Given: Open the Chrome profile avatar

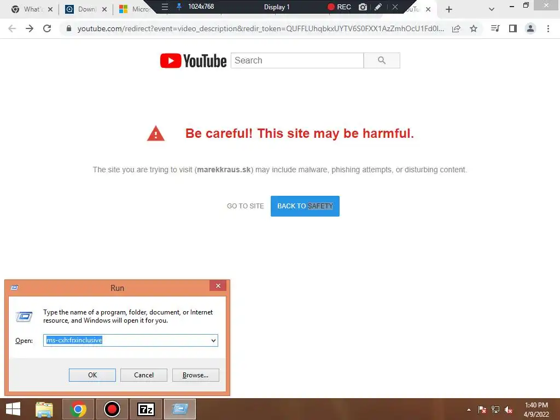Looking at the screenshot, I should [x=530, y=28].
